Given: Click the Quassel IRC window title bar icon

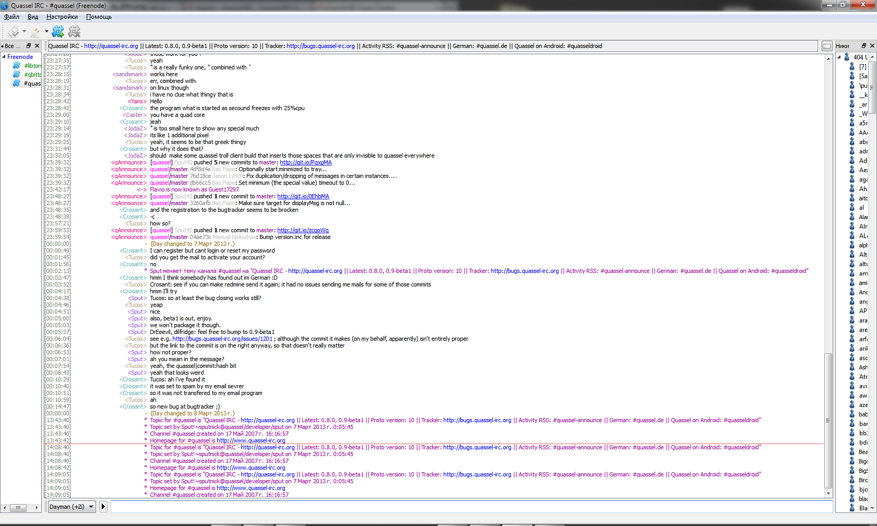Looking at the screenshot, I should point(5,5).
